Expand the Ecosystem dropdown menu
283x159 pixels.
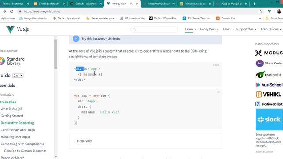pyautogui.click(x=209, y=29)
